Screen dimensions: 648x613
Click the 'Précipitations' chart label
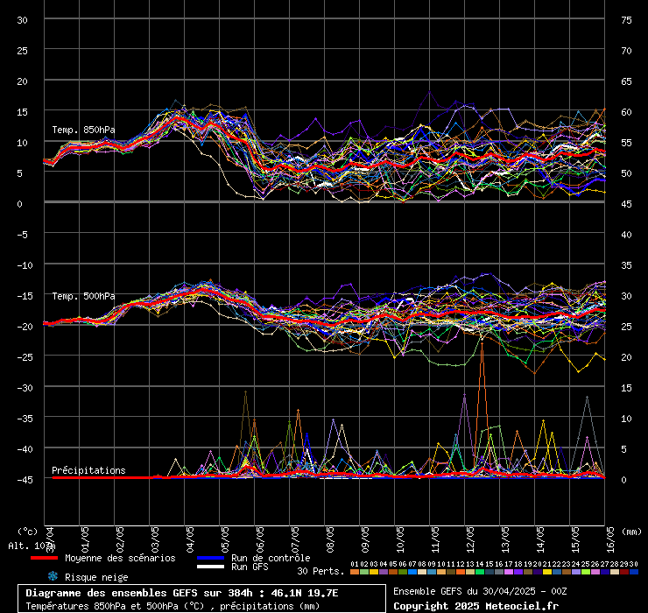pyautogui.click(x=88, y=470)
